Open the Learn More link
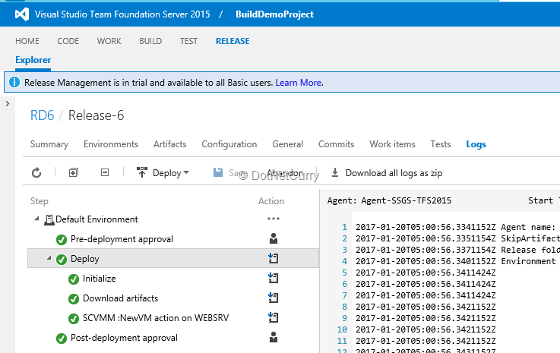 [x=299, y=83]
